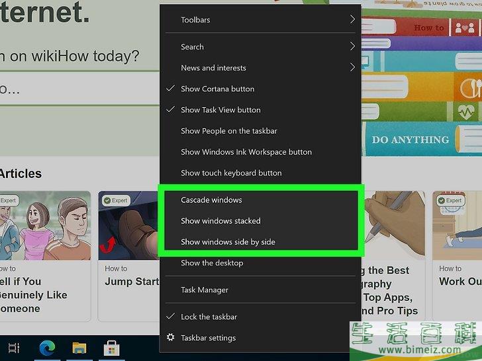The width and height of the screenshot is (482, 361).
Task: Launch Microsoft Edge from the taskbar
Action: point(47,348)
